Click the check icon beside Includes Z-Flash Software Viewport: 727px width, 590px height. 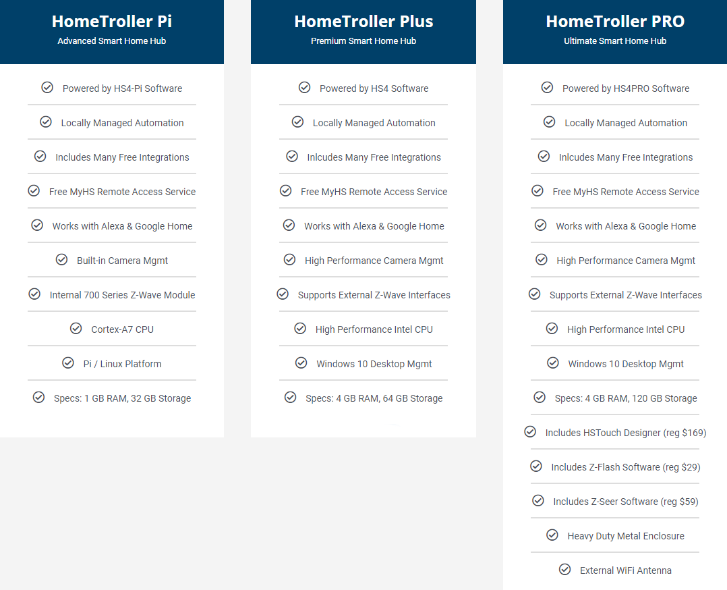(x=536, y=466)
